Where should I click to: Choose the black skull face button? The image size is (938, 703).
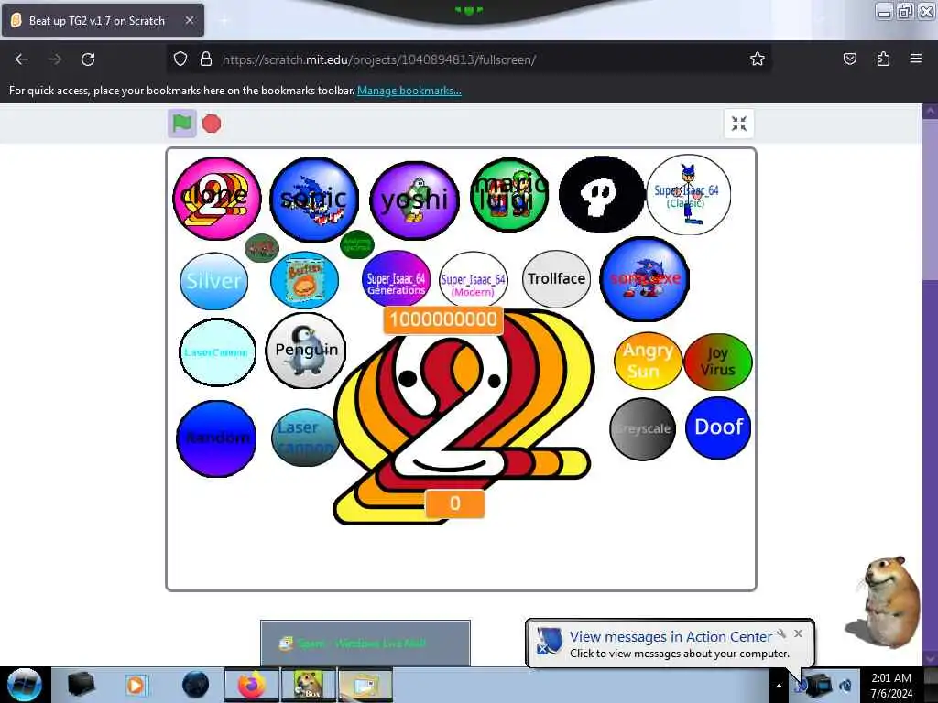(601, 194)
